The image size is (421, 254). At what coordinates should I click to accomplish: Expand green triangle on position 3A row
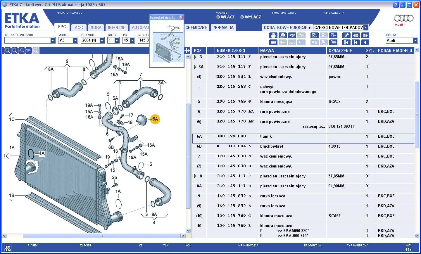coord(195,67)
